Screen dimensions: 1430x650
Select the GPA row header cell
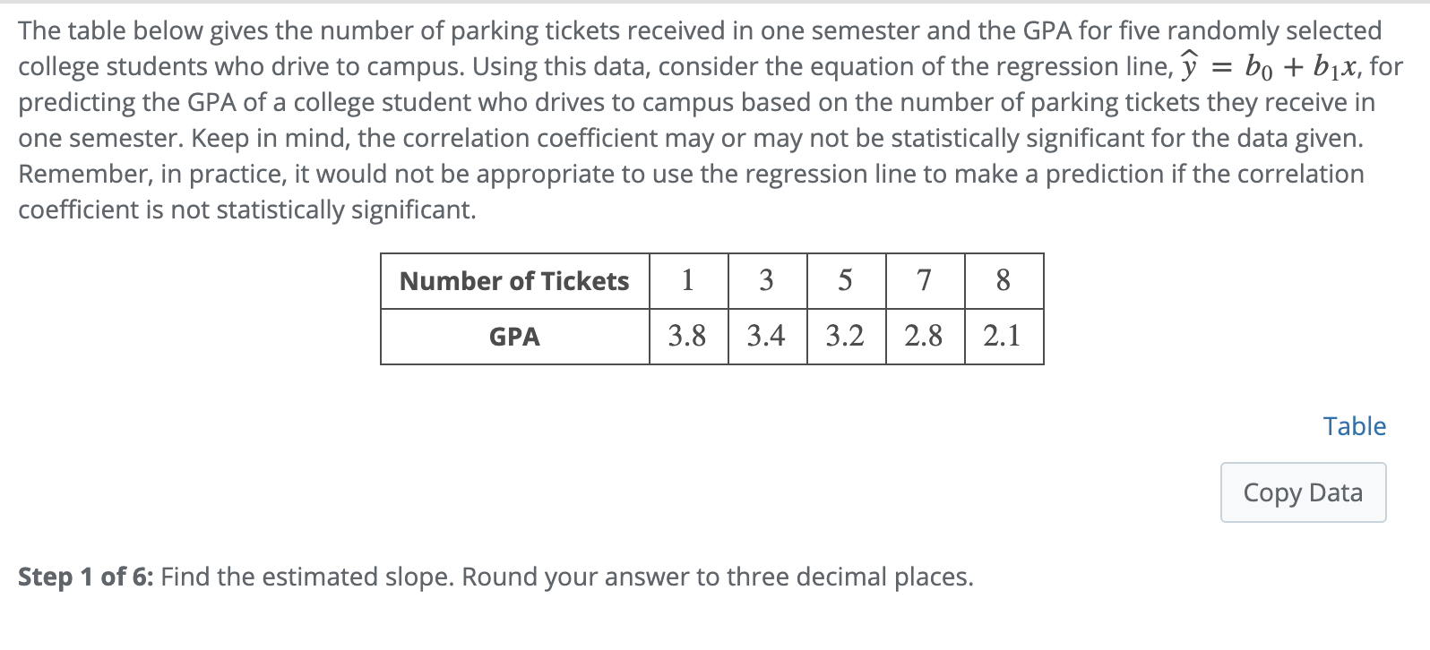[514, 338]
